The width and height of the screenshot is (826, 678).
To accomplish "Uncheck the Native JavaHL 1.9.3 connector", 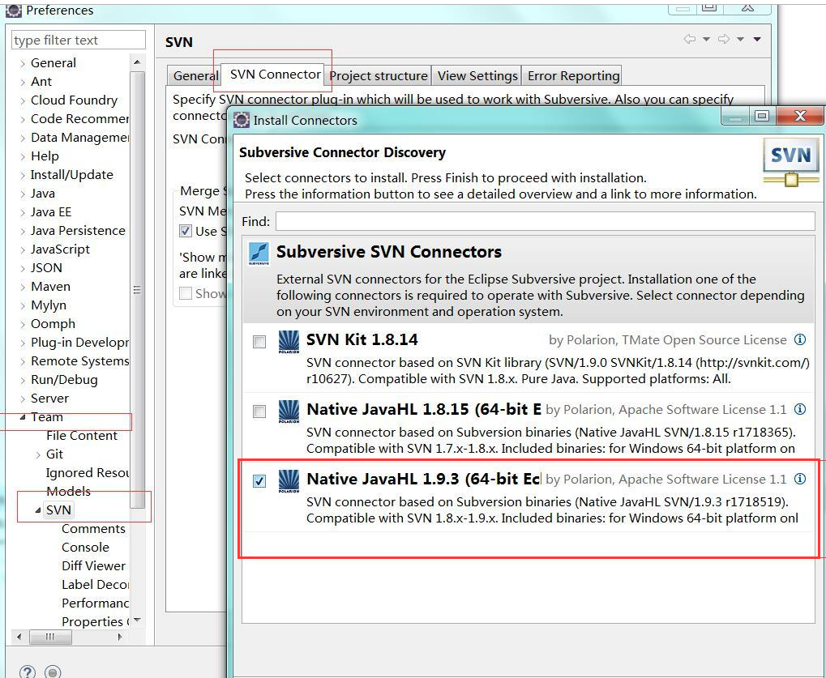I will point(259,480).
